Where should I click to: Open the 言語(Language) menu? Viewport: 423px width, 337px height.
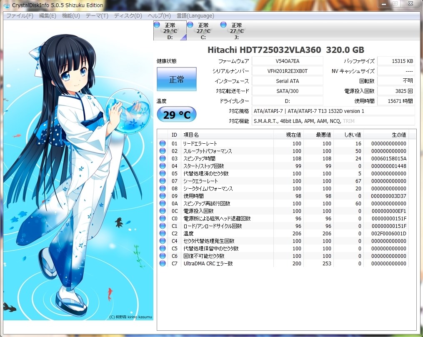[195, 16]
